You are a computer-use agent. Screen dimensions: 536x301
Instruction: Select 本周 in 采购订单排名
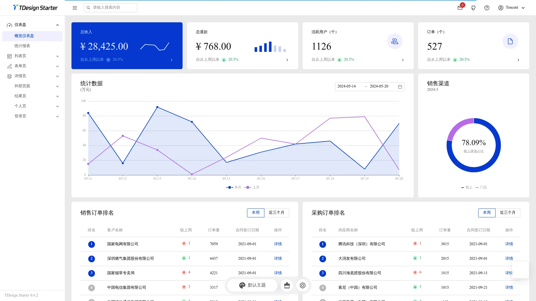(487, 213)
